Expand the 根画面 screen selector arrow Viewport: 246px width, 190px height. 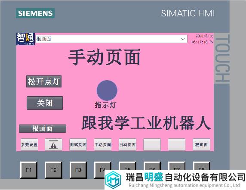[x=183, y=39]
